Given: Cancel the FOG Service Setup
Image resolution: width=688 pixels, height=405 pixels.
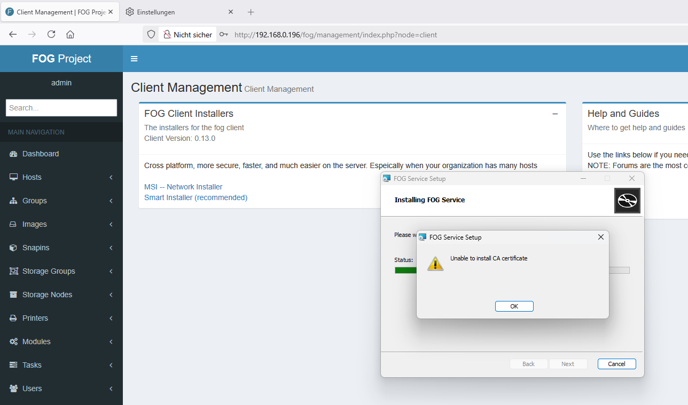Looking at the screenshot, I should [616, 364].
